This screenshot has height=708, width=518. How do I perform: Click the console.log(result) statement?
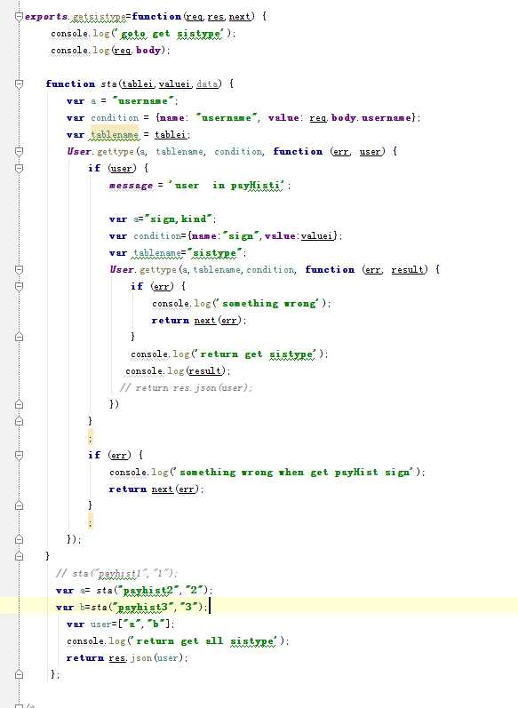pos(178,370)
